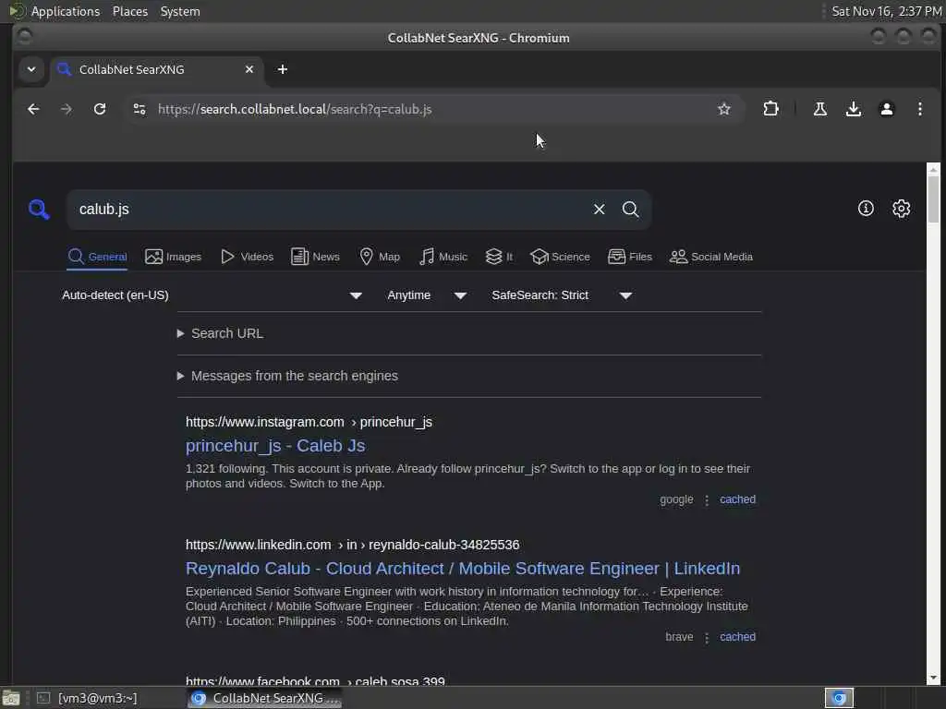Viewport: 946px width, 709px height.
Task: Click the clock Sat Nov 16 date
Action: pos(886,11)
